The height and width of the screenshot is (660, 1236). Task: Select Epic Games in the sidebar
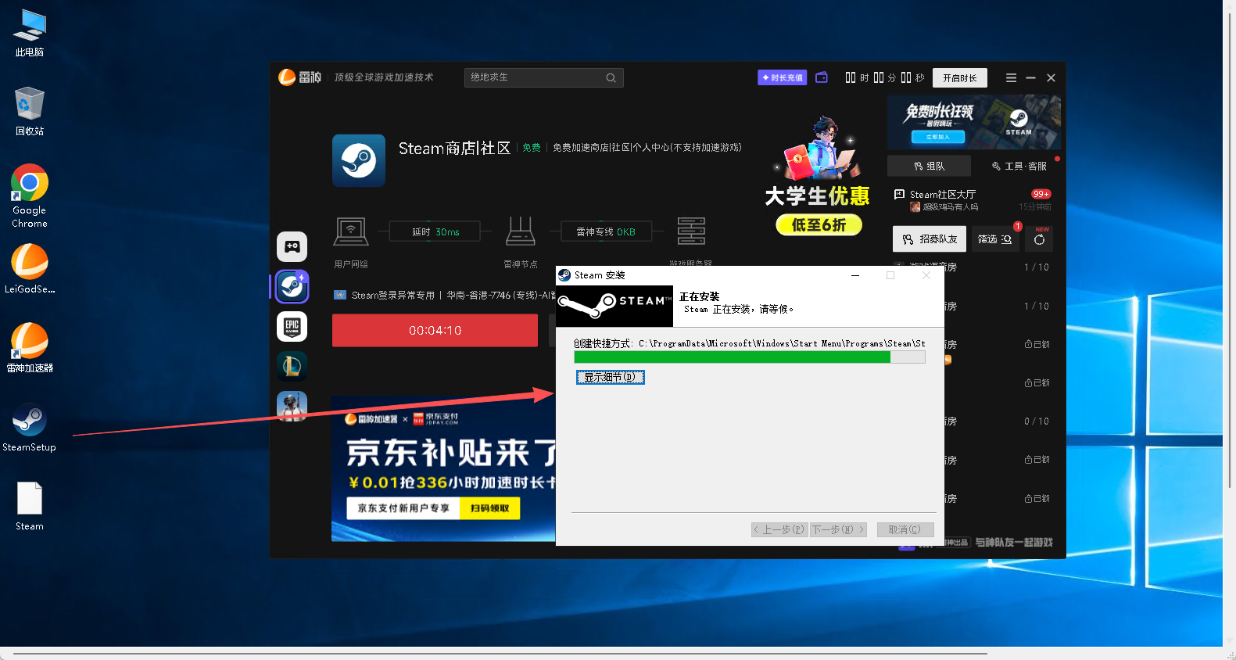pos(292,326)
